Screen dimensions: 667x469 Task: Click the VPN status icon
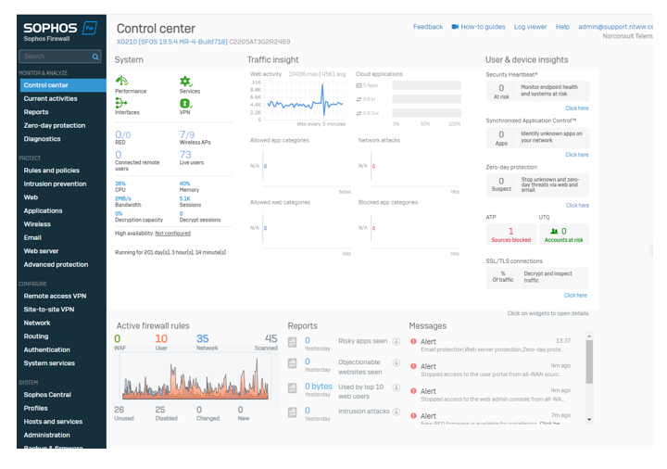185,103
